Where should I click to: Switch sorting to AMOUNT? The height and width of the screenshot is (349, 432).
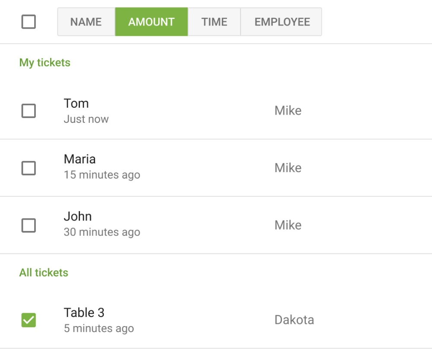151,22
